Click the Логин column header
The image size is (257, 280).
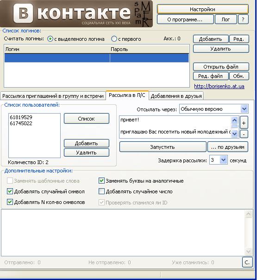56,49
